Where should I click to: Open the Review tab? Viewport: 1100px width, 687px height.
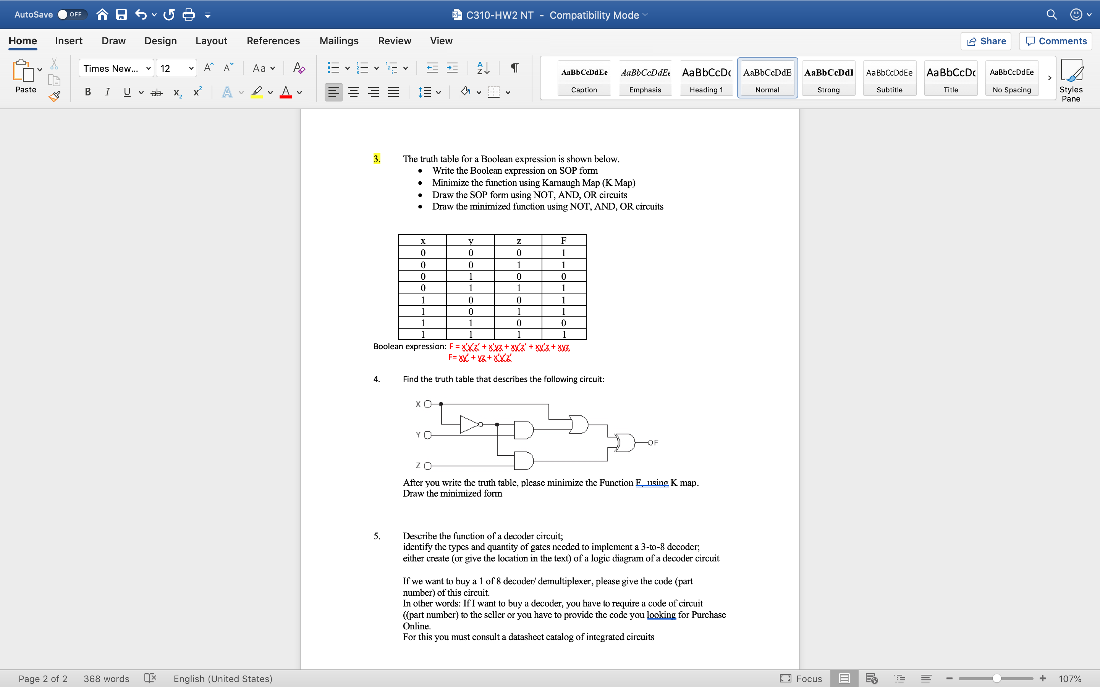[394, 40]
